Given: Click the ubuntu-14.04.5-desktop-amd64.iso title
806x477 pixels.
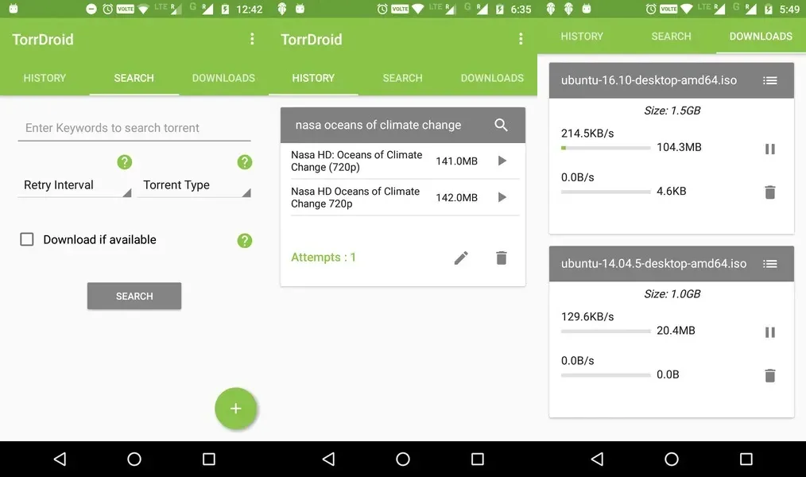Looking at the screenshot, I should 654,264.
